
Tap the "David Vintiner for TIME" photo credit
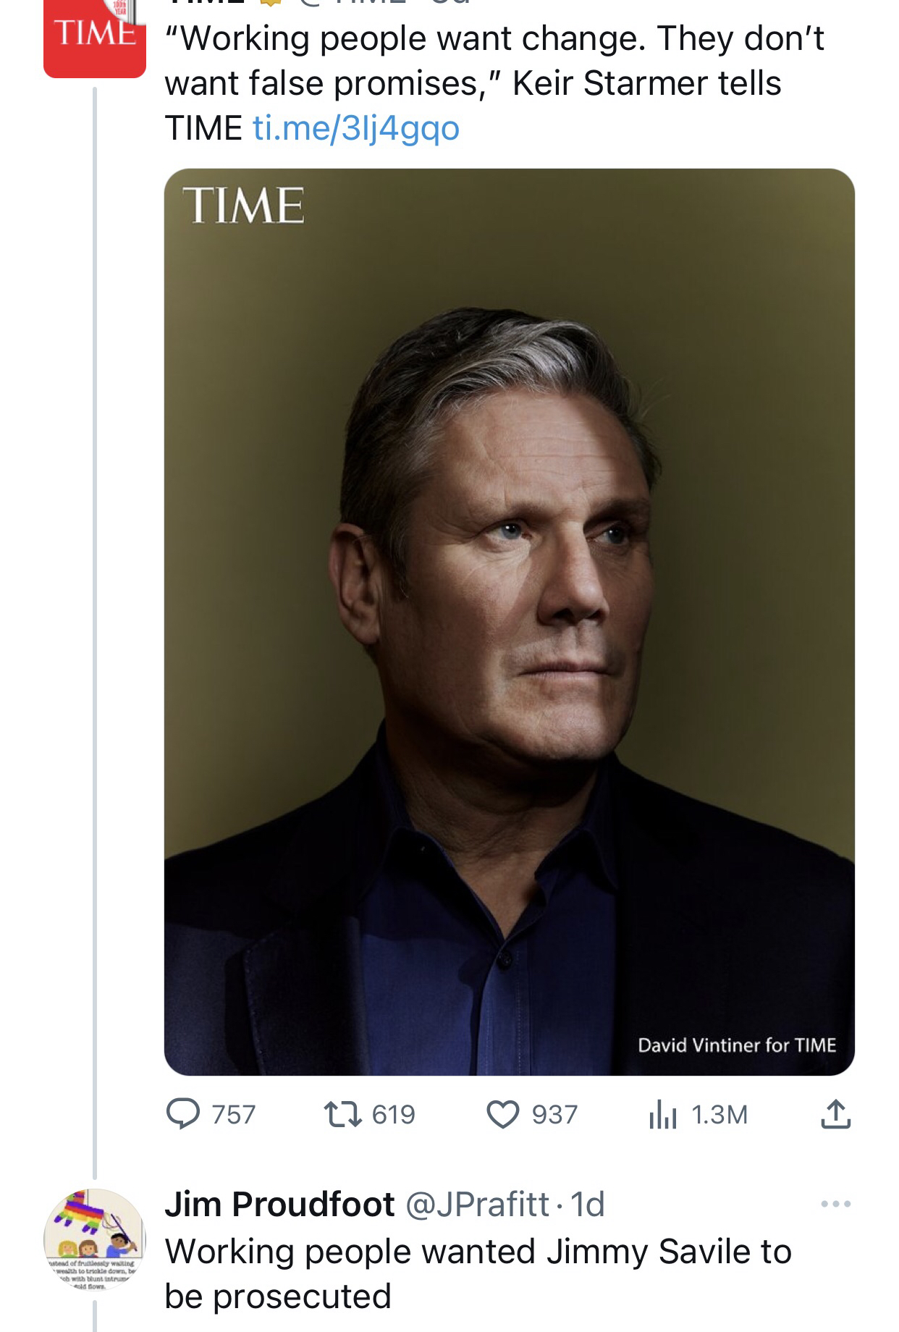(x=736, y=1045)
